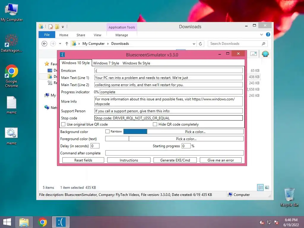
Task: Refresh the Downloads folder
Action: [x=200, y=44]
